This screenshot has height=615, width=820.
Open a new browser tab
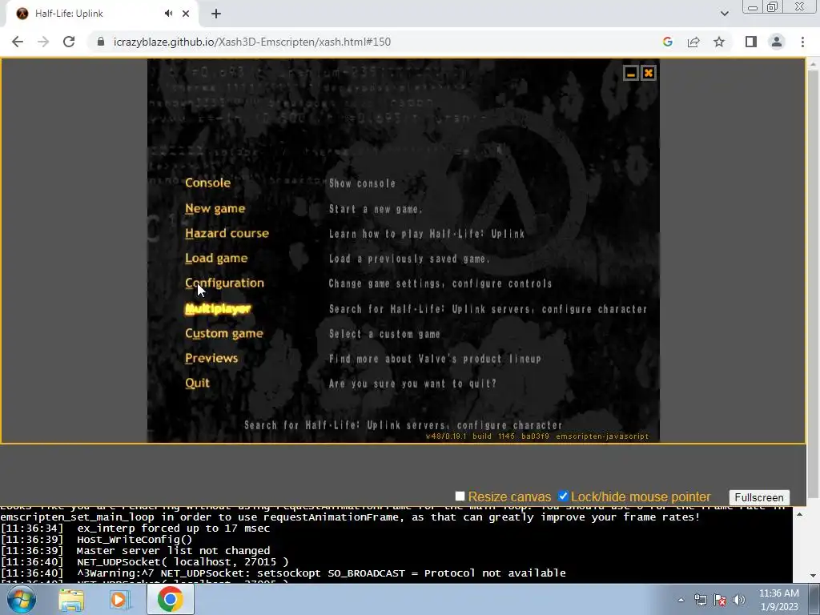click(x=216, y=14)
